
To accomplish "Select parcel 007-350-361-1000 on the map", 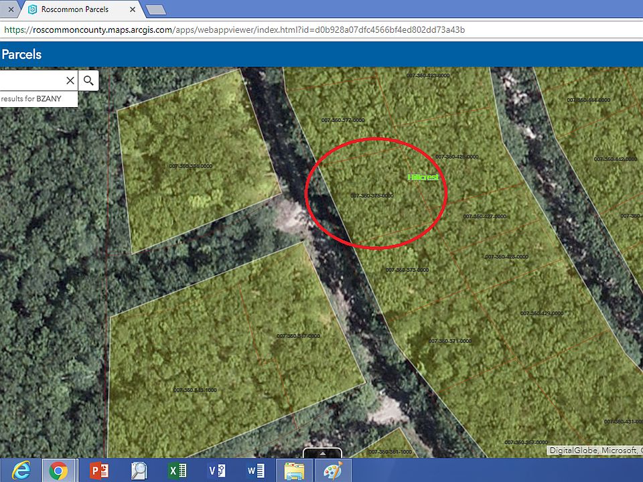I will point(390,452).
